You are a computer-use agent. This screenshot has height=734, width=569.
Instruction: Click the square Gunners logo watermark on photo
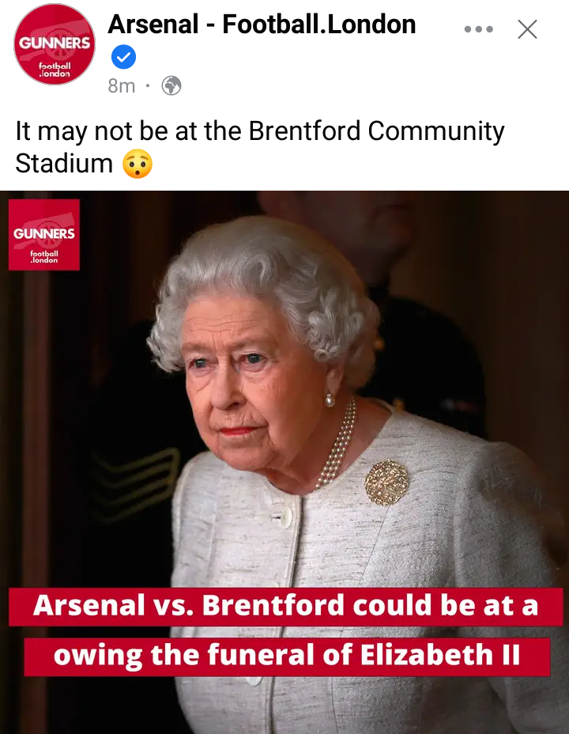tap(44, 235)
